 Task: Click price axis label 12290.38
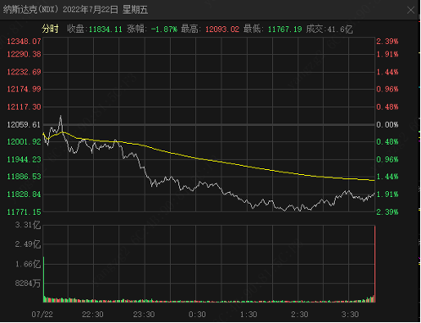(x=24, y=54)
